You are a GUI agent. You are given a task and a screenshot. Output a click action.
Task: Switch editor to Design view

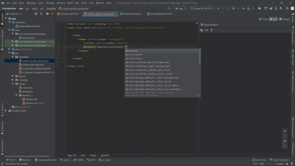(284, 19)
